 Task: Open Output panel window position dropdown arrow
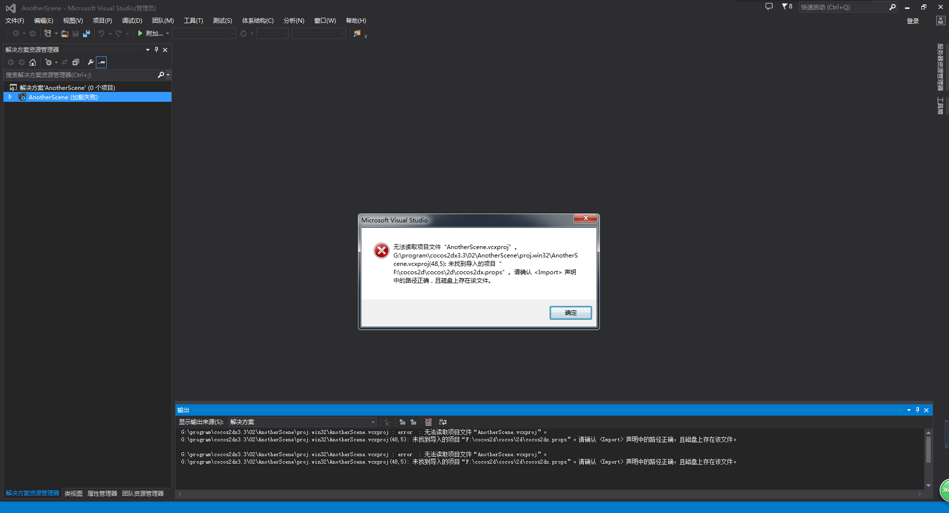(908, 410)
